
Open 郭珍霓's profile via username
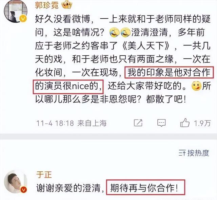(x=47, y=5)
